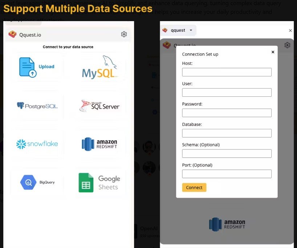
Task: Select the Google Sheets data source
Action: (x=99, y=183)
